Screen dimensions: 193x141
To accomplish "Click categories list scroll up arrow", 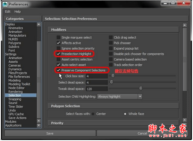I will pyautogui.click(x=39, y=24).
